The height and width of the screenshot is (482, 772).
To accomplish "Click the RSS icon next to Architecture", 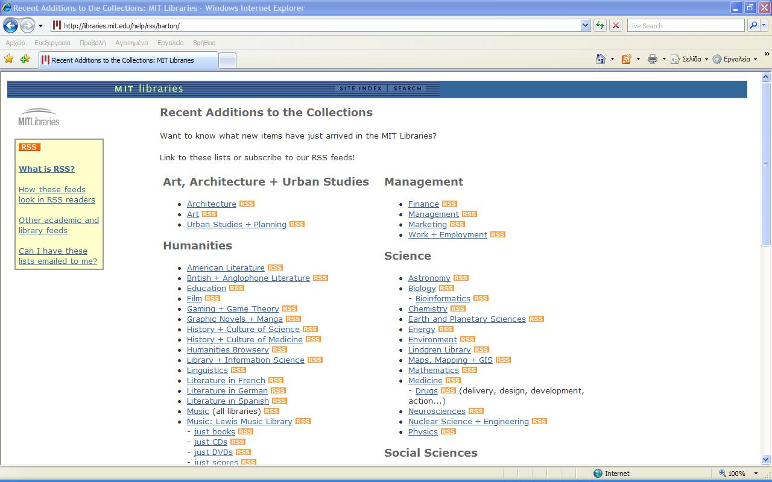I will [247, 204].
